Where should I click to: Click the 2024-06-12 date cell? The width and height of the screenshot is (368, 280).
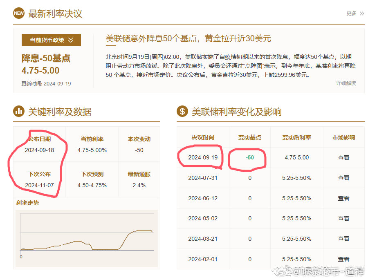[x=203, y=198]
